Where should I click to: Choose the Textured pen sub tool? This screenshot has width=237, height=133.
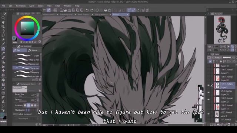point(26,76)
